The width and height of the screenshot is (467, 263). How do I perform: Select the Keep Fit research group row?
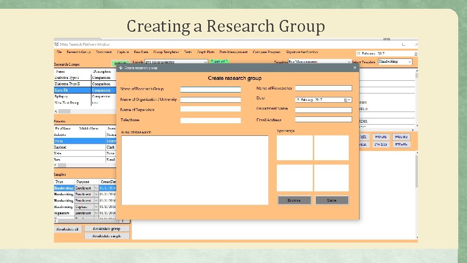point(85,90)
